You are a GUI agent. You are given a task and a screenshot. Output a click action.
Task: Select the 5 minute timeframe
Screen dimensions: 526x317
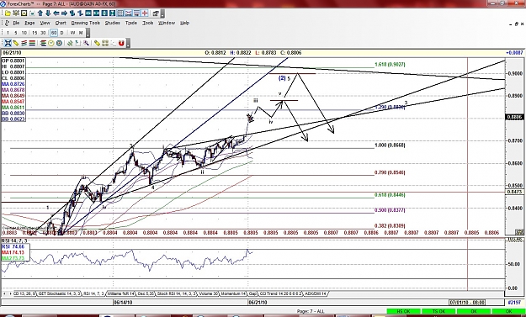16,33
